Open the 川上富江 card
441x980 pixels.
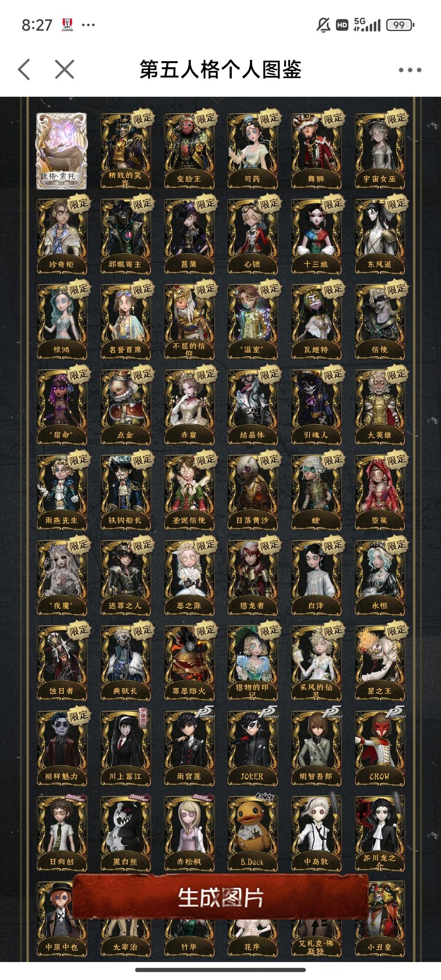point(125,748)
